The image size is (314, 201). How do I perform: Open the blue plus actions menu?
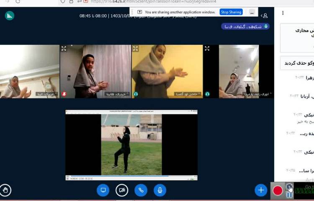(261, 190)
